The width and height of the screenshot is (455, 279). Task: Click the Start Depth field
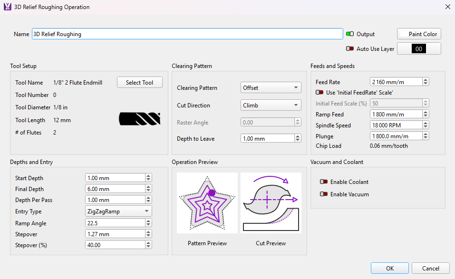tap(115, 178)
